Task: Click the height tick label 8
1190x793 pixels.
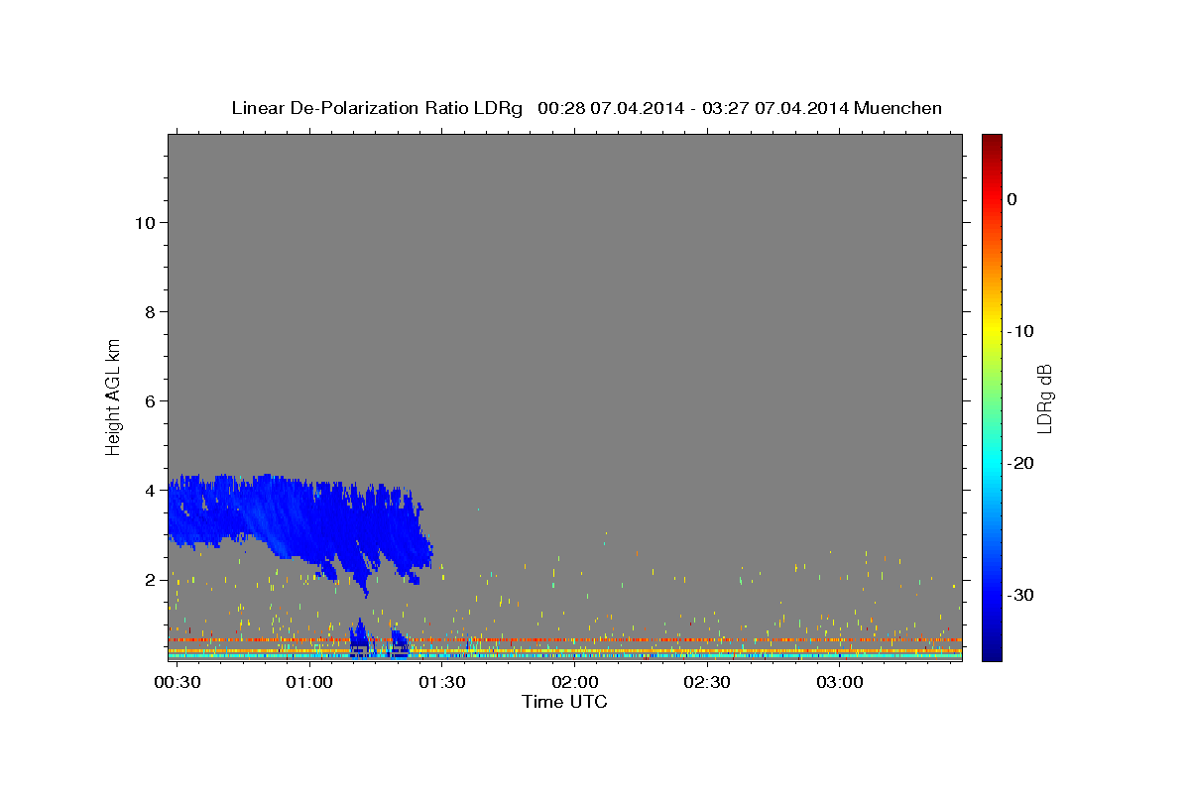Action: click(151, 312)
